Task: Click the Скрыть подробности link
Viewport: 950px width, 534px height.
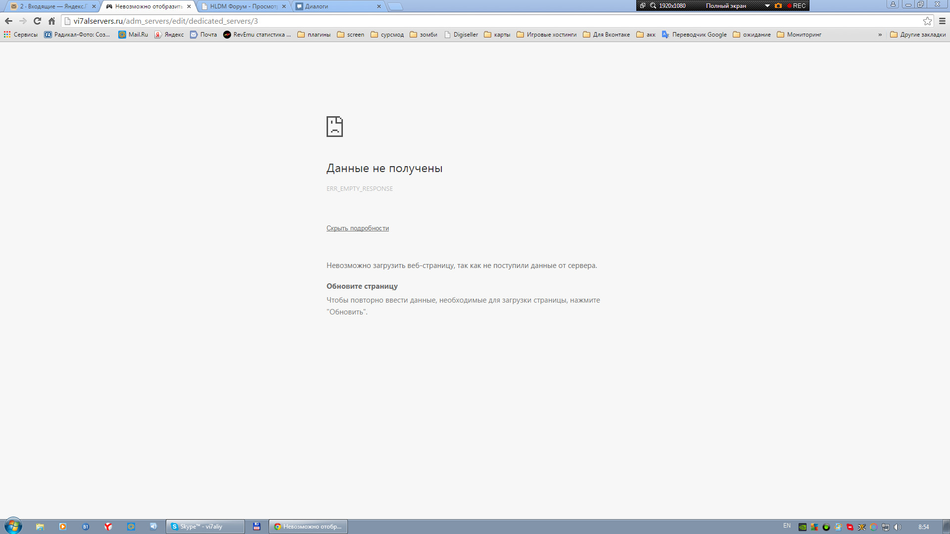Action: click(x=357, y=228)
